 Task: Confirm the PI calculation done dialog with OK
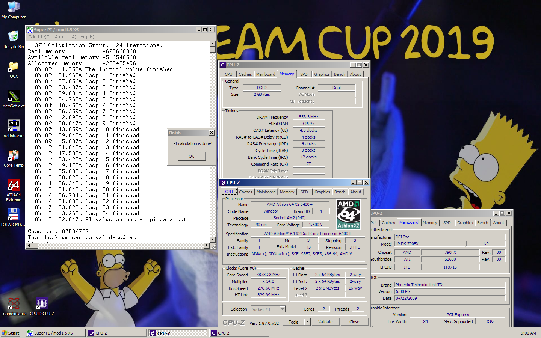192,156
